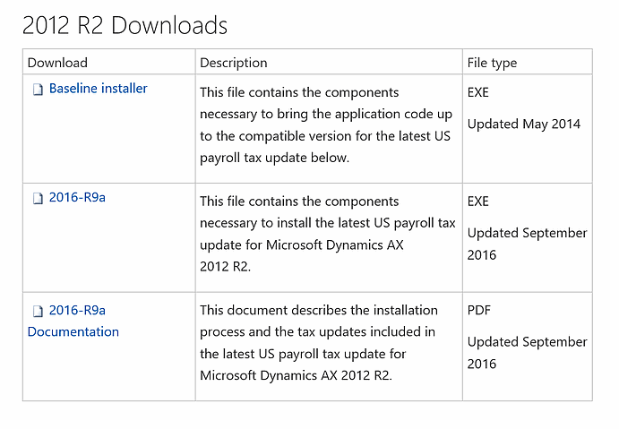Click the Download column header
The image size is (619, 429).
click(57, 63)
